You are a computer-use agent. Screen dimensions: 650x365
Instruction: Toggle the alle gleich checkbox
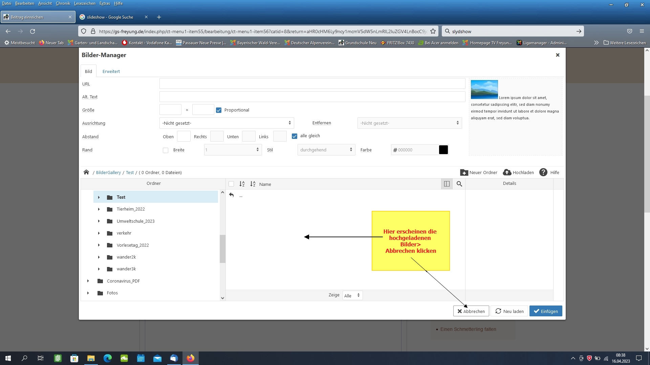click(x=295, y=136)
